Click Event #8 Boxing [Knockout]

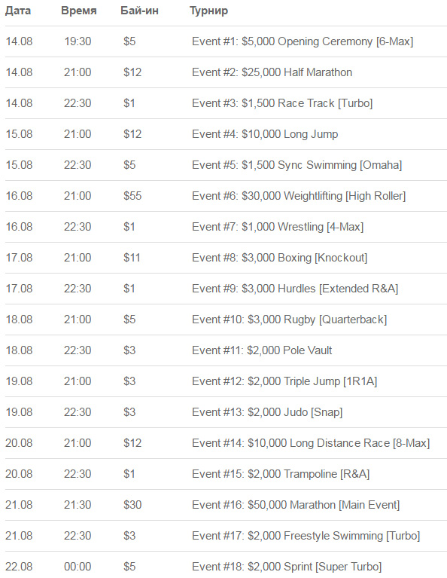279,258
